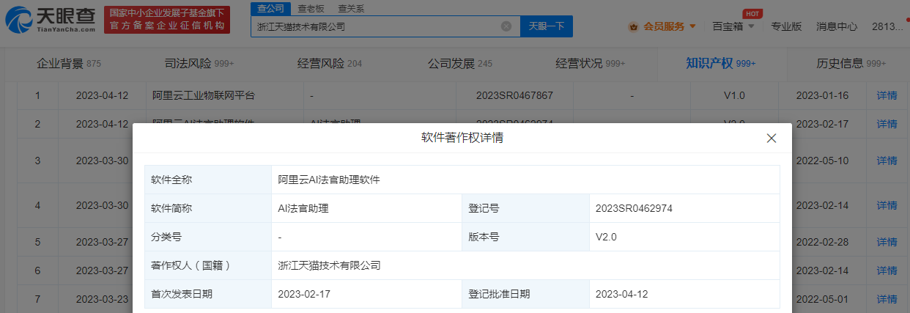Click registration number 2023SR0467867 in the table
This screenshot has height=313, width=910.
pos(514,95)
